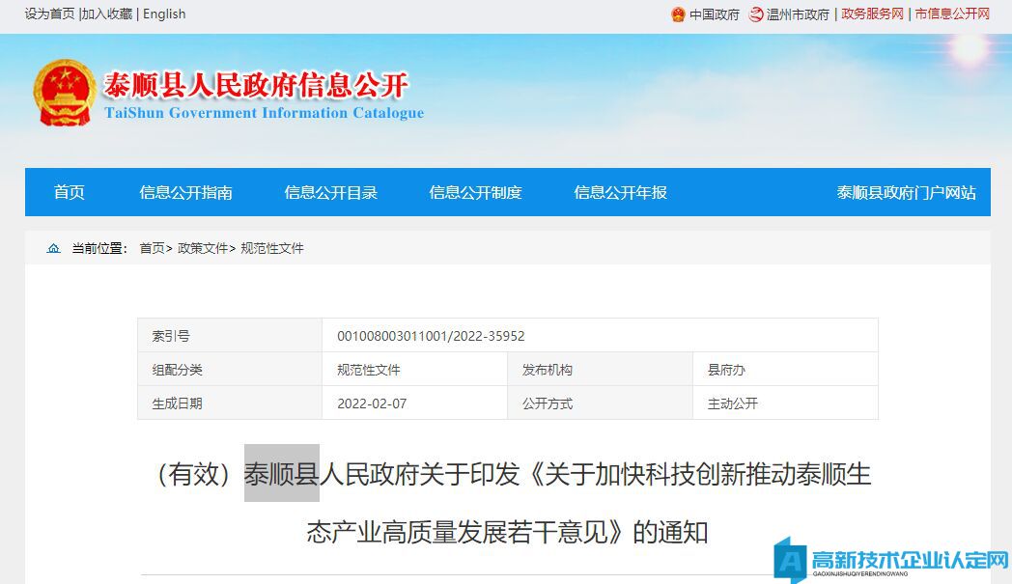Click 首页 in the breadcrumb path

(152, 249)
